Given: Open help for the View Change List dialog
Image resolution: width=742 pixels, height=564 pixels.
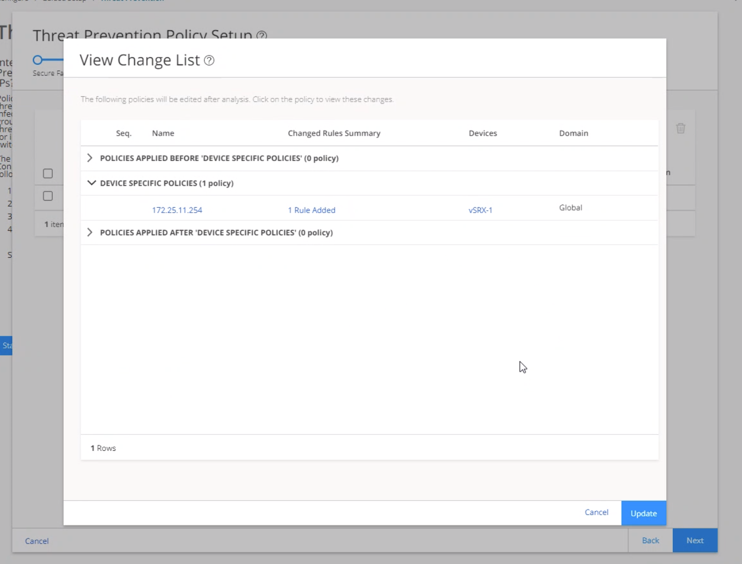Looking at the screenshot, I should 209,60.
